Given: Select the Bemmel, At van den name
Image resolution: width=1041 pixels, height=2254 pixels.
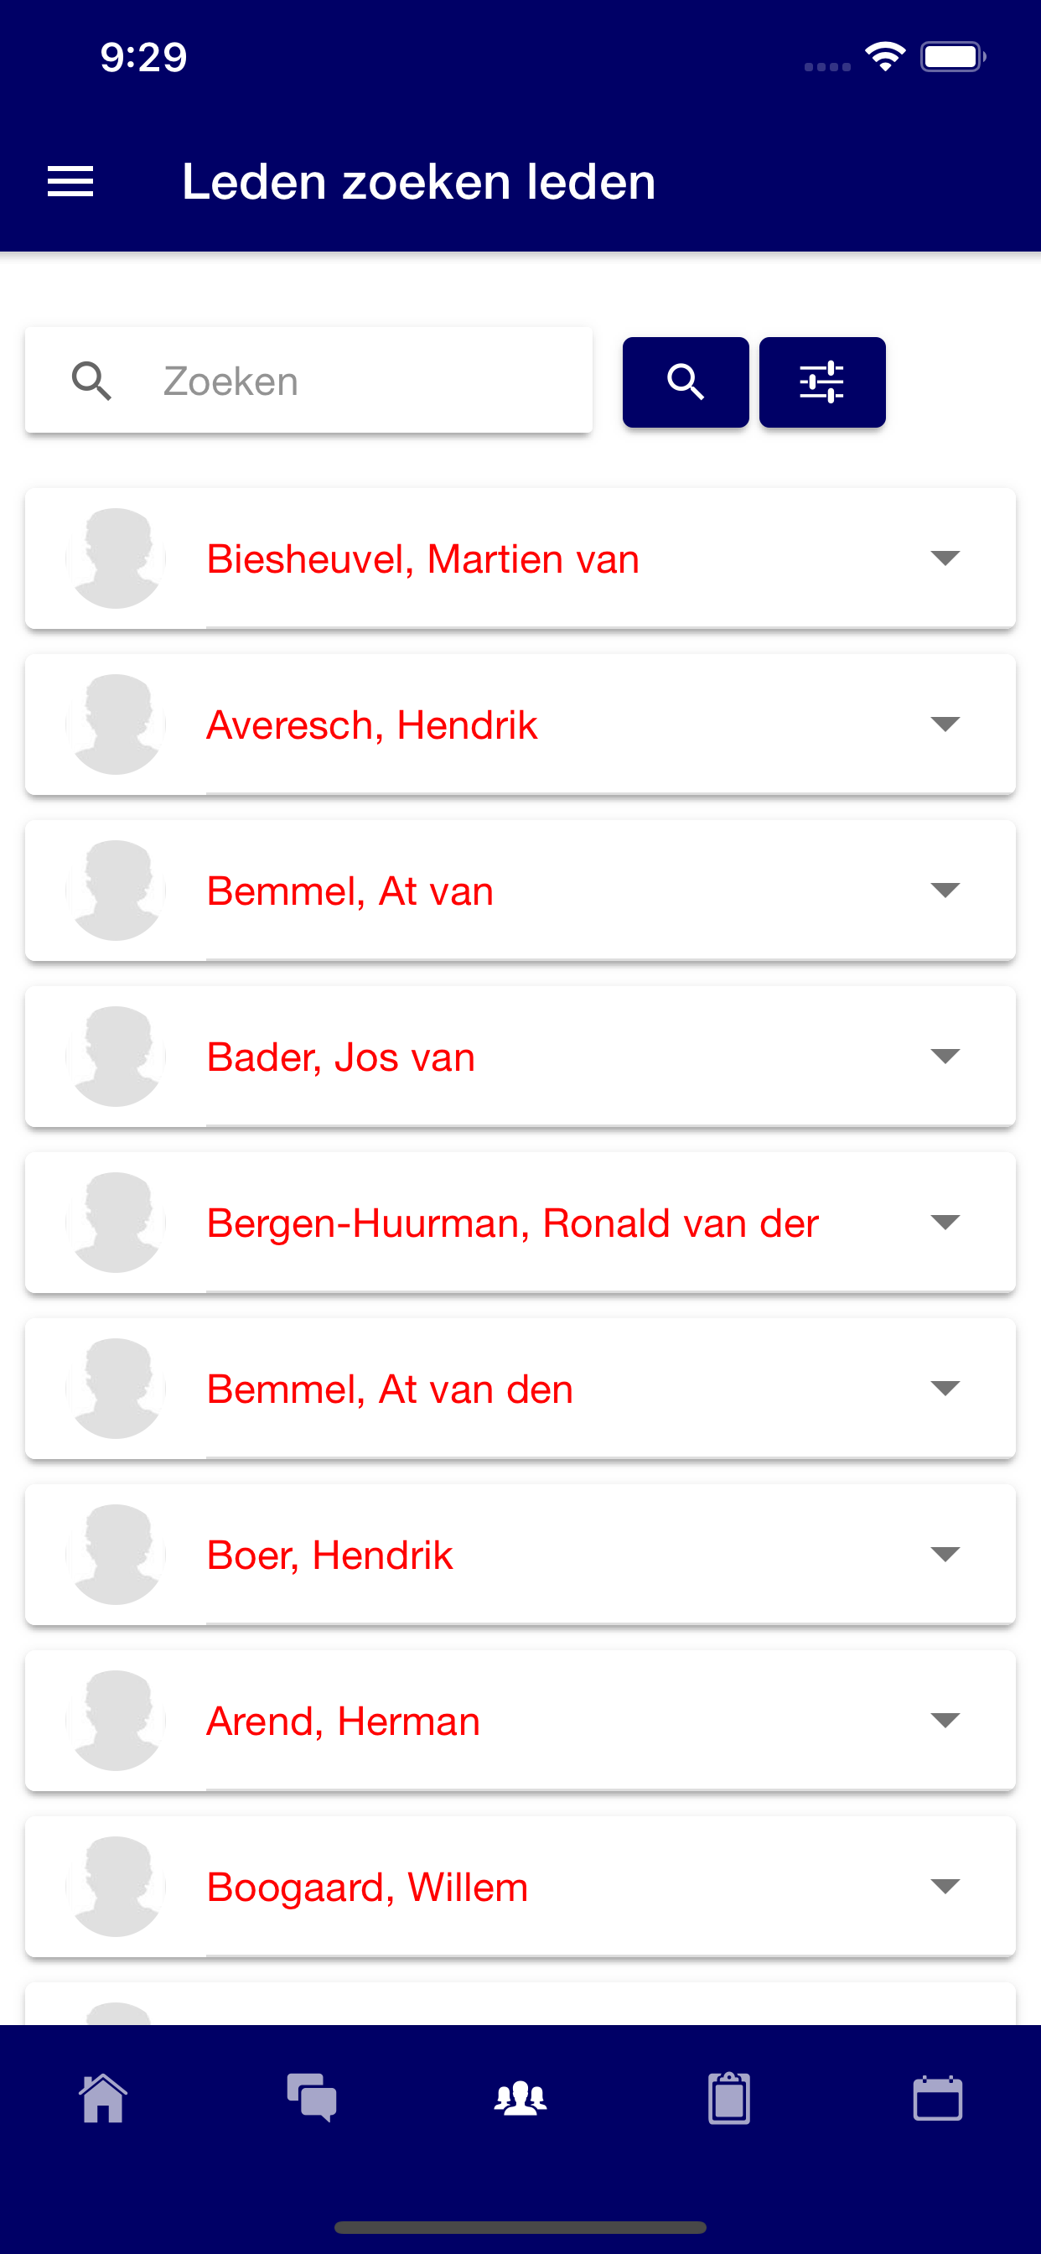Looking at the screenshot, I should pos(389,1389).
